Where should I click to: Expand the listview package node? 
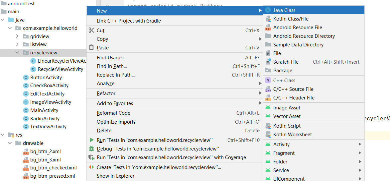pos(17,44)
